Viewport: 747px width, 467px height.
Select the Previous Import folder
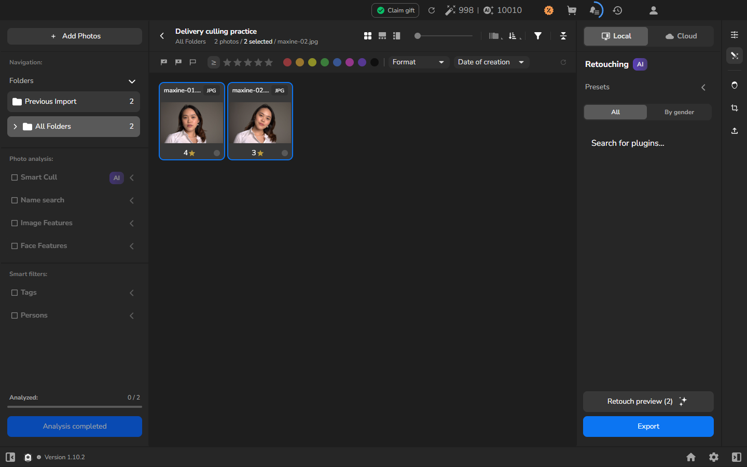tap(74, 102)
